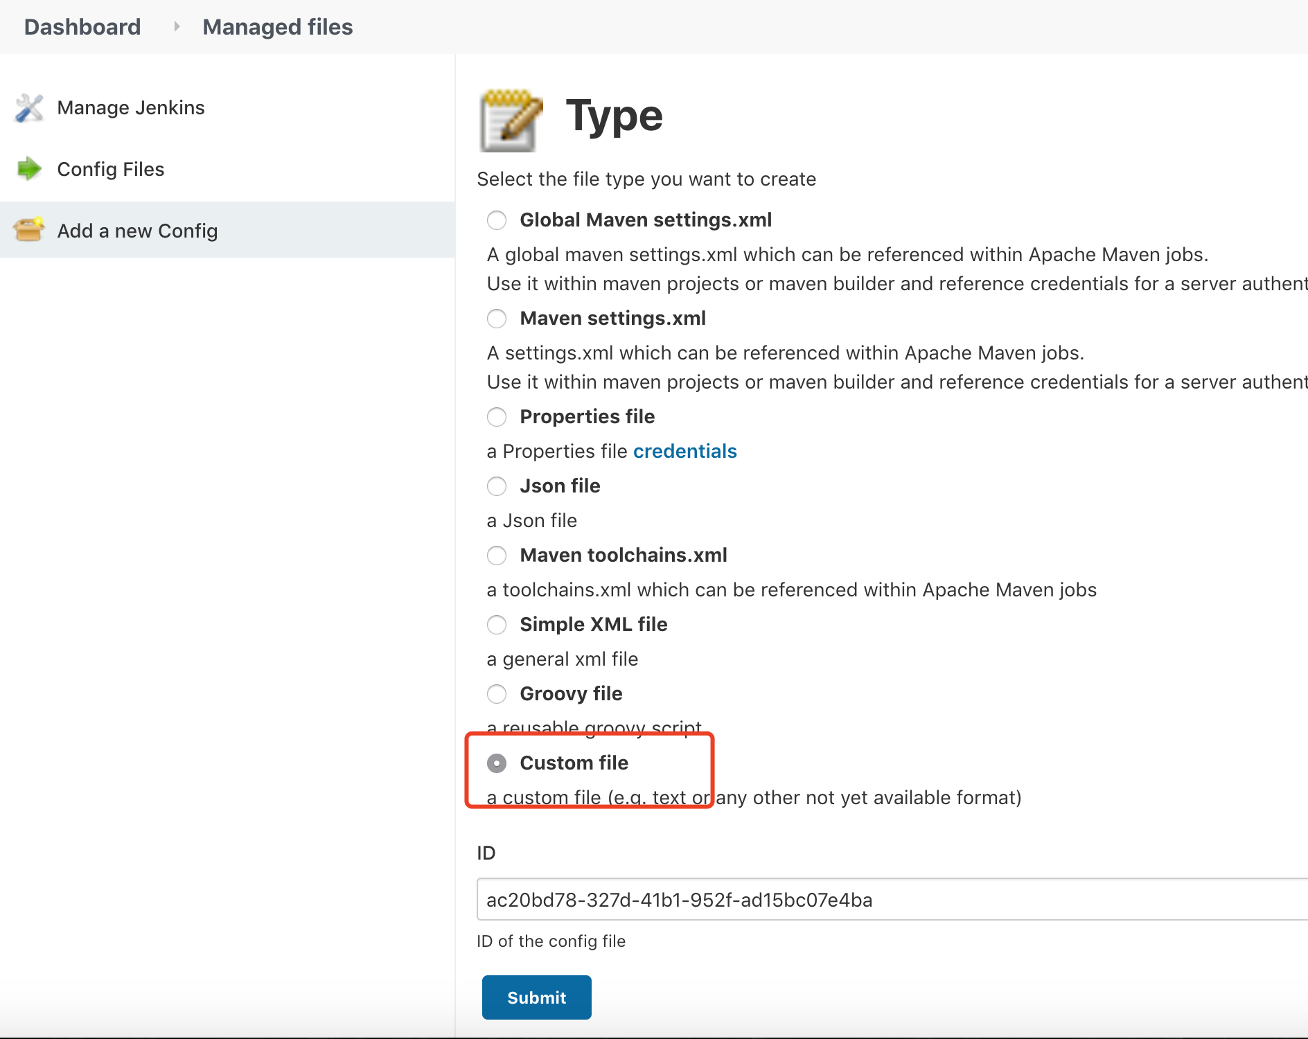Click the breadcrumb arrow after Dashboard
Screen dimensions: 1308x1039
click(x=177, y=27)
